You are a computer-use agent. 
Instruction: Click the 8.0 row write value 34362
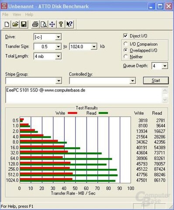click(142, 142)
